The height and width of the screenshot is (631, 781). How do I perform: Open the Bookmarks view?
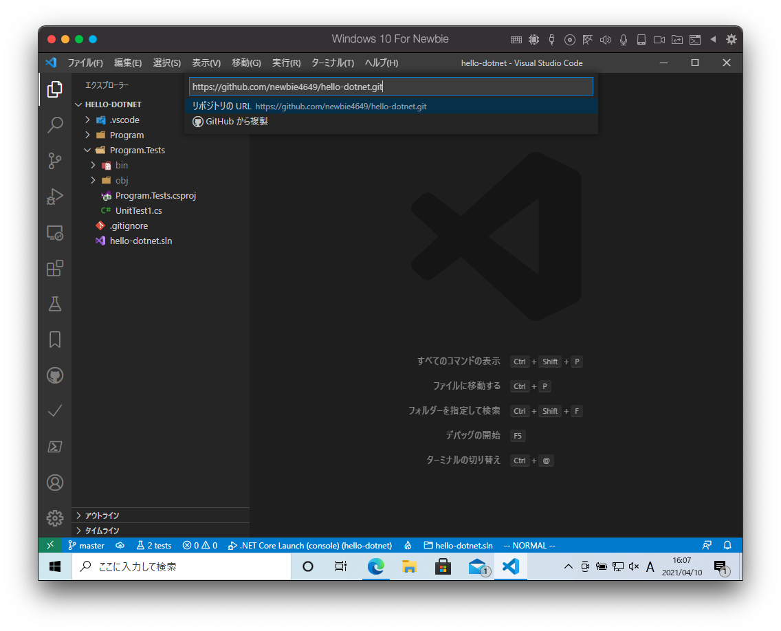[x=55, y=340]
